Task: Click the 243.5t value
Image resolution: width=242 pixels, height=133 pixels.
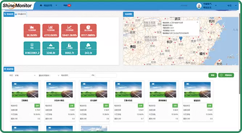Action: tap(88, 53)
